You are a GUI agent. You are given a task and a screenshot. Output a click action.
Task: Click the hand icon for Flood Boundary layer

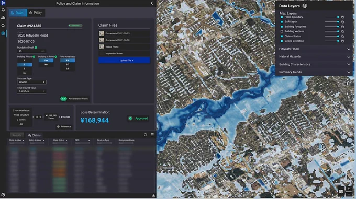342,17
